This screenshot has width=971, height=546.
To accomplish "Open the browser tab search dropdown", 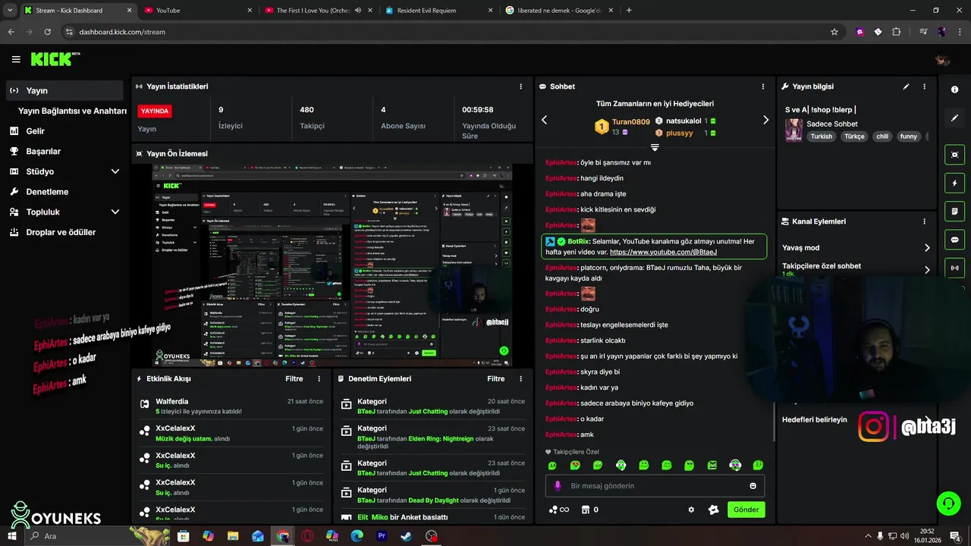I will 10,11.
